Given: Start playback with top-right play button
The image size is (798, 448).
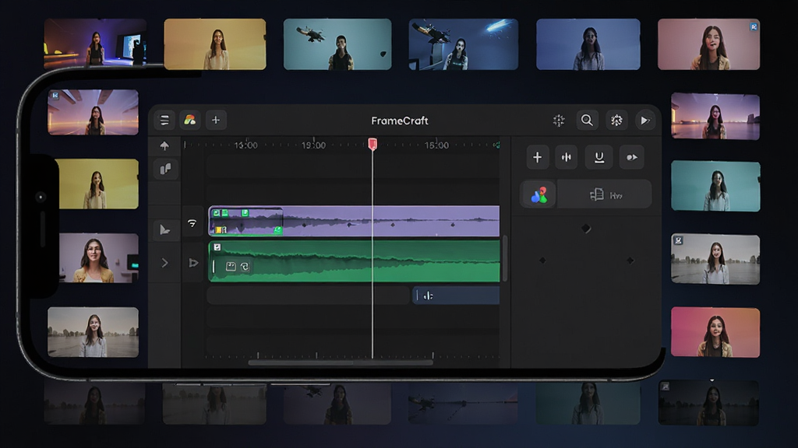Looking at the screenshot, I should point(645,121).
